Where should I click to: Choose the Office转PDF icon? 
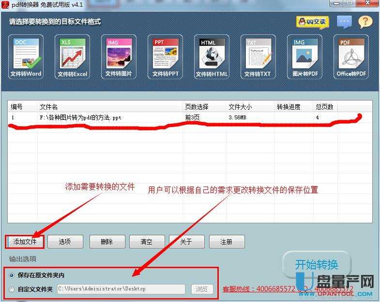351,57
